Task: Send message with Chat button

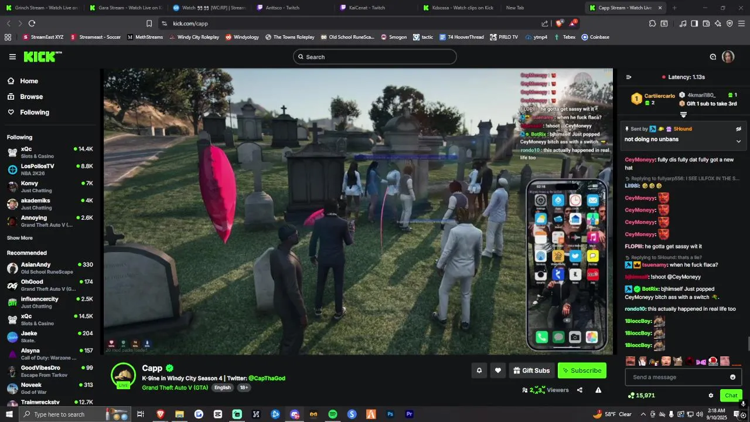Action: click(731, 396)
